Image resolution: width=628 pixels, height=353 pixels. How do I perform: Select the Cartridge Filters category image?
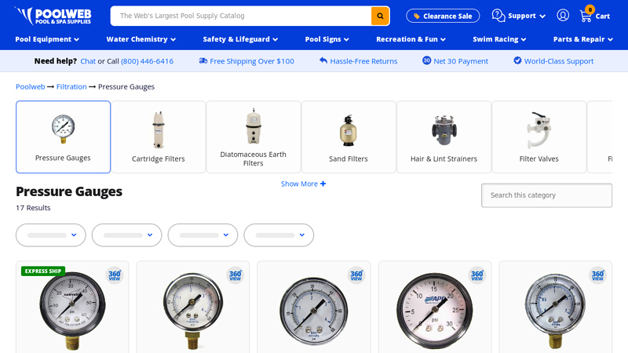pyautogui.click(x=159, y=130)
